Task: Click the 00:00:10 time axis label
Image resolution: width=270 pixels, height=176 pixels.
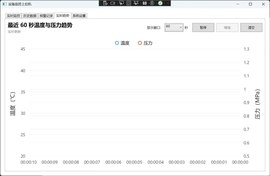Action: (28, 162)
